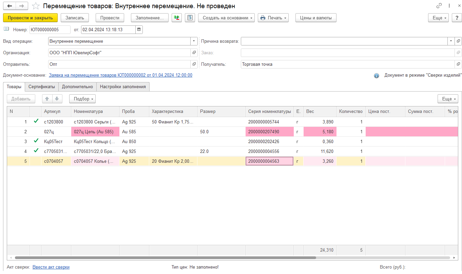Image resolution: width=462 pixels, height=274 pixels.
Task: Open the Ввести акт сверки link
Action: 51,267
